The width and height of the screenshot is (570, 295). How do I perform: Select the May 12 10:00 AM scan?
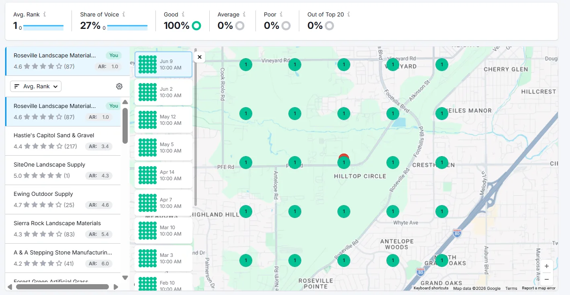pos(163,120)
